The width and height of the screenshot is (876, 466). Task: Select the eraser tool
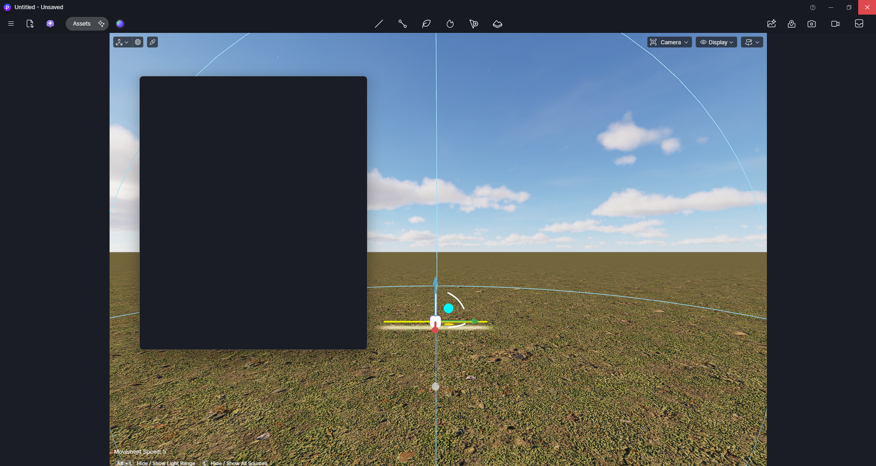coord(498,24)
